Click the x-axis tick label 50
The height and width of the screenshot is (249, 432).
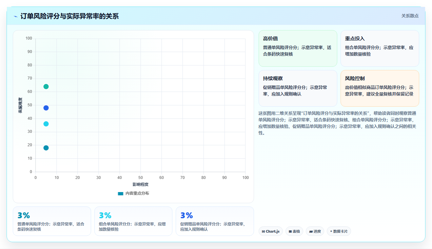coord(141,178)
